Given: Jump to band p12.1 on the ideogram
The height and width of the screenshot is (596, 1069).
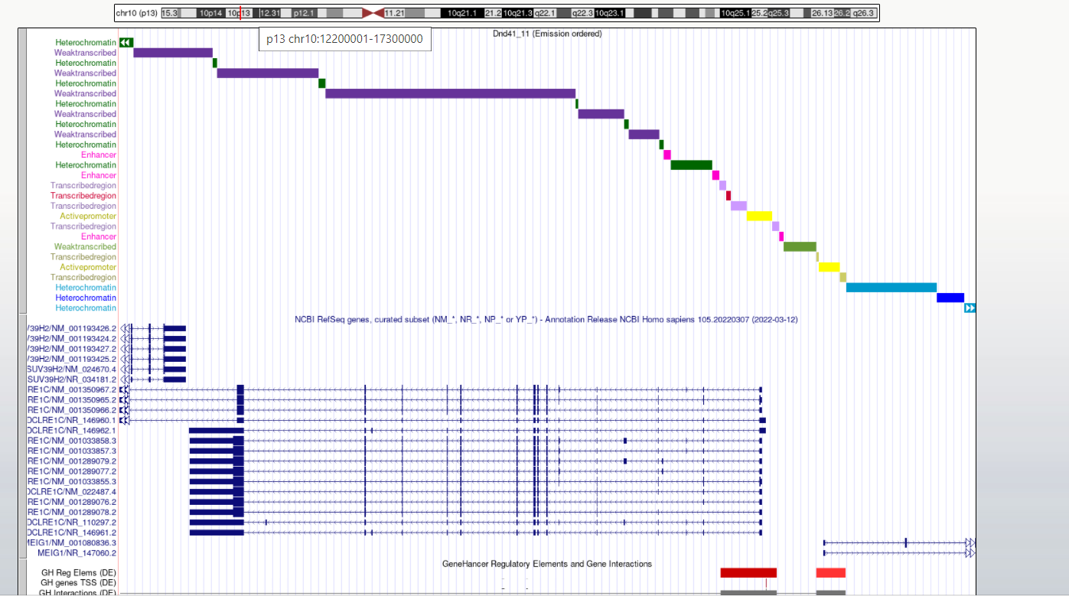Looking at the screenshot, I should point(304,13).
